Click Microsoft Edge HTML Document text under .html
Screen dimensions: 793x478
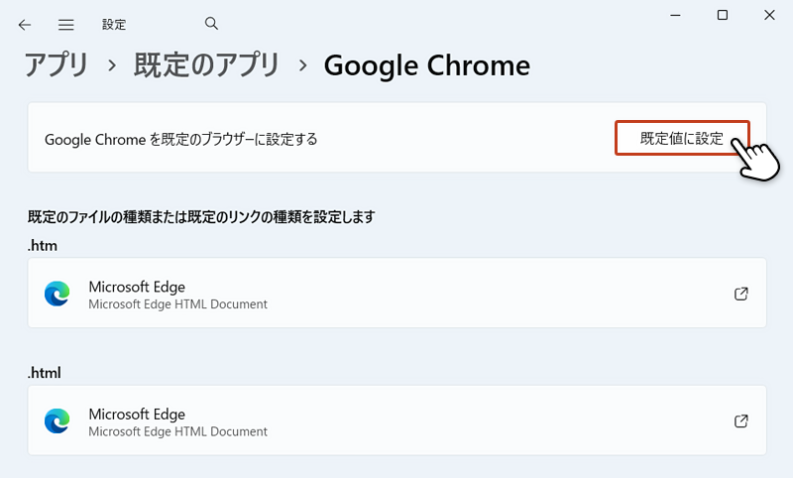(x=178, y=431)
